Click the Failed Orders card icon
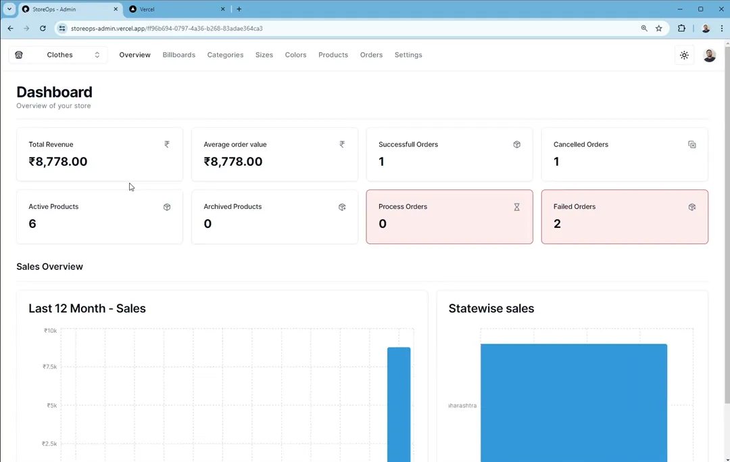The image size is (730, 462). (692, 207)
